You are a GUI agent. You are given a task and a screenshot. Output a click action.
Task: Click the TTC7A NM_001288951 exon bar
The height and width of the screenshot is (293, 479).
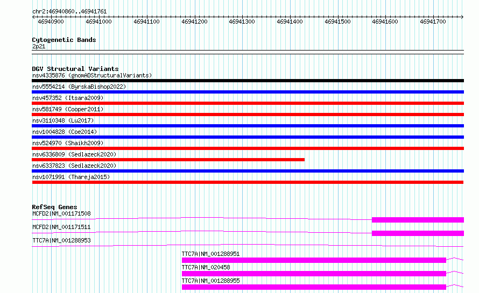314,260
